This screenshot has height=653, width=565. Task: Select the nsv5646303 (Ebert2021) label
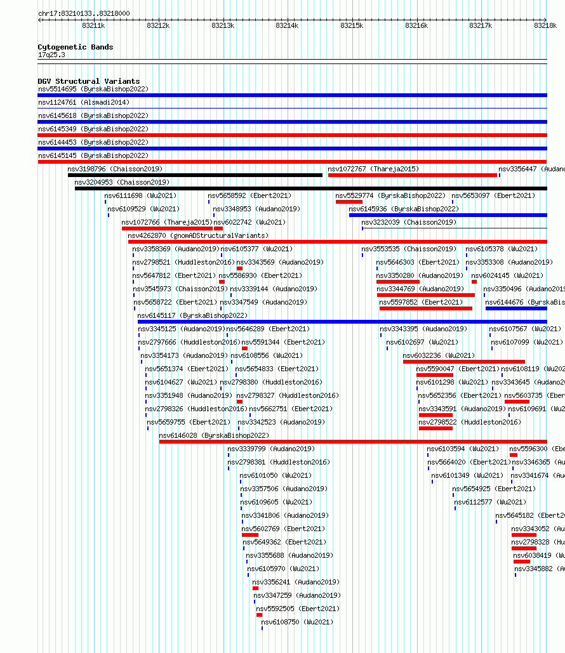418,262
